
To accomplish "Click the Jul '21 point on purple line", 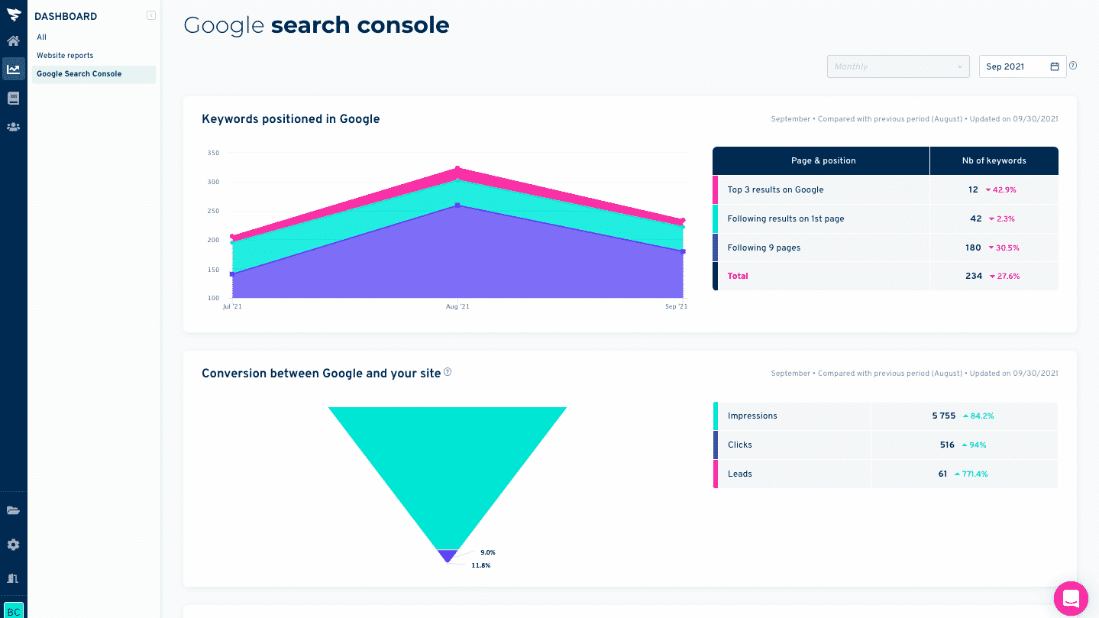I will click(x=231, y=273).
